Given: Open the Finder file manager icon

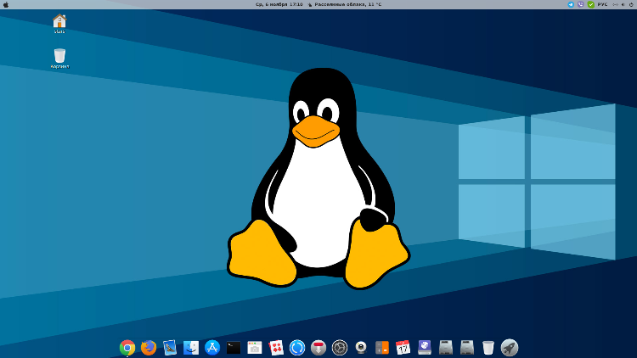Looking at the screenshot, I should 191,347.
